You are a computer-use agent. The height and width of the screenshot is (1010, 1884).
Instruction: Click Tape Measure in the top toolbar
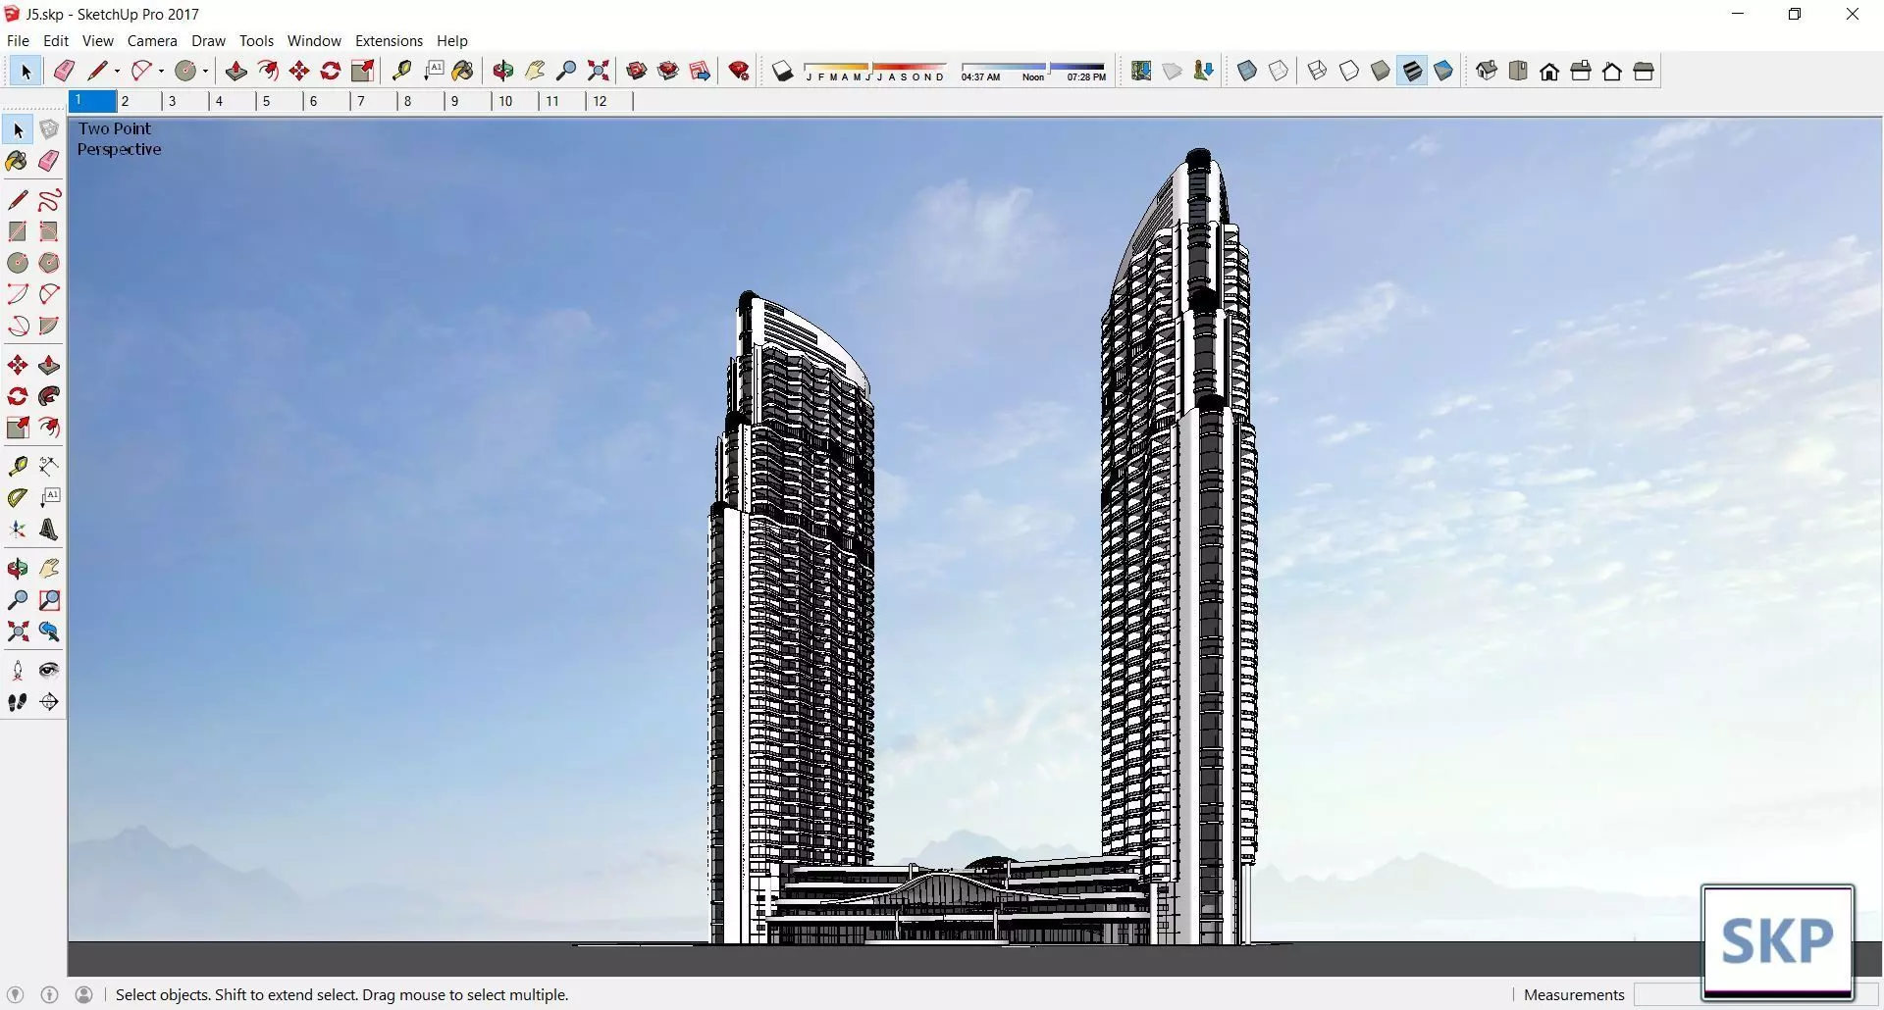point(401,71)
